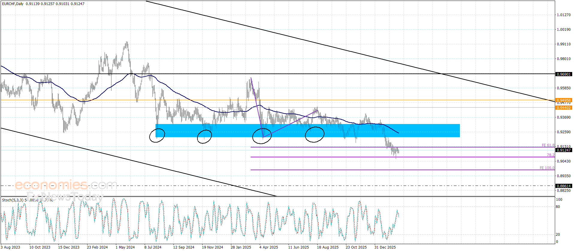
Task: Select the leftmost black ellipse marker
Action: coord(157,135)
